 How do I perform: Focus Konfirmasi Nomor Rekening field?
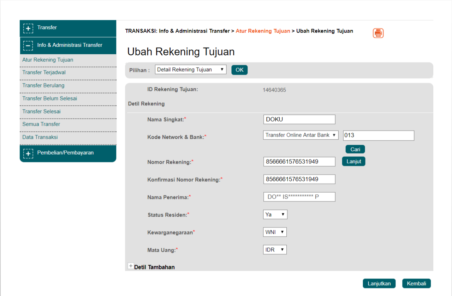(299, 179)
